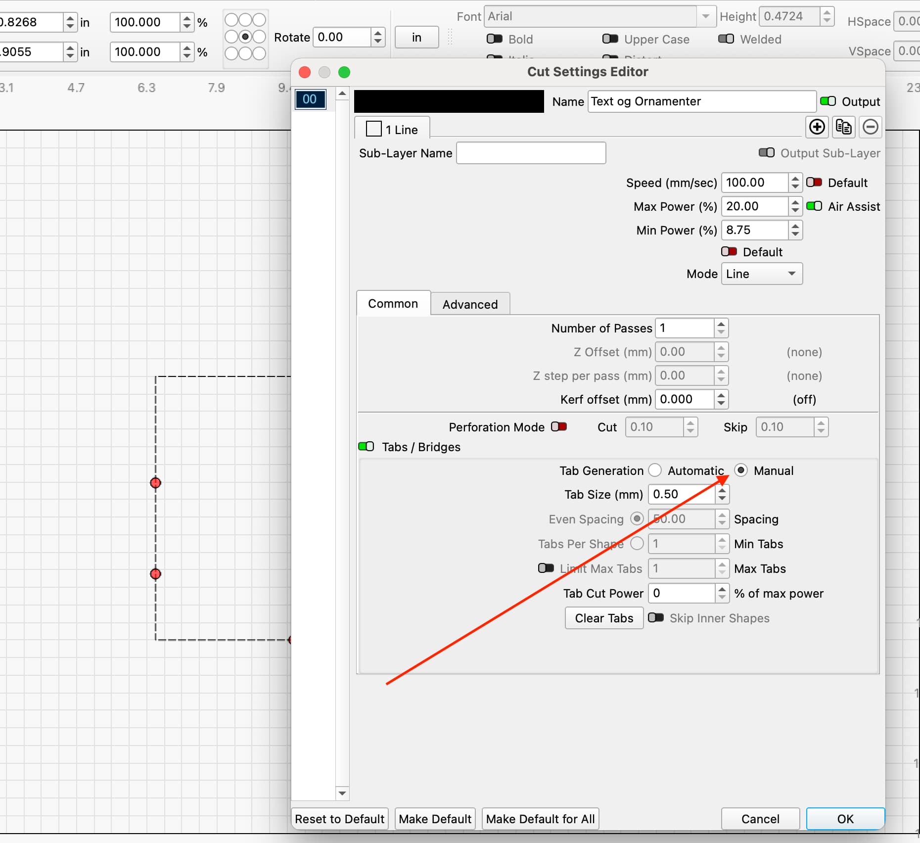The image size is (920, 843).
Task: Click the black layer color swatch
Action: point(449,101)
